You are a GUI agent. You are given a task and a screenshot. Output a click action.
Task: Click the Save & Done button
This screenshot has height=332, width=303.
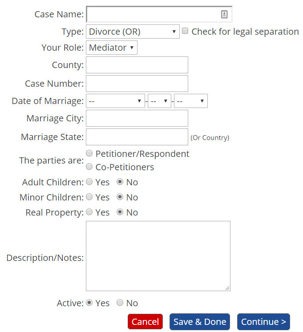pyautogui.click(x=200, y=322)
